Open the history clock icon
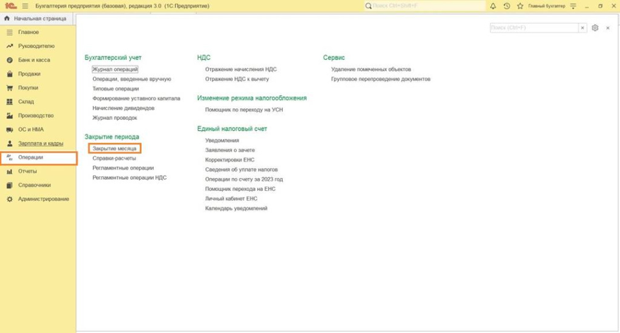 [x=506, y=5]
